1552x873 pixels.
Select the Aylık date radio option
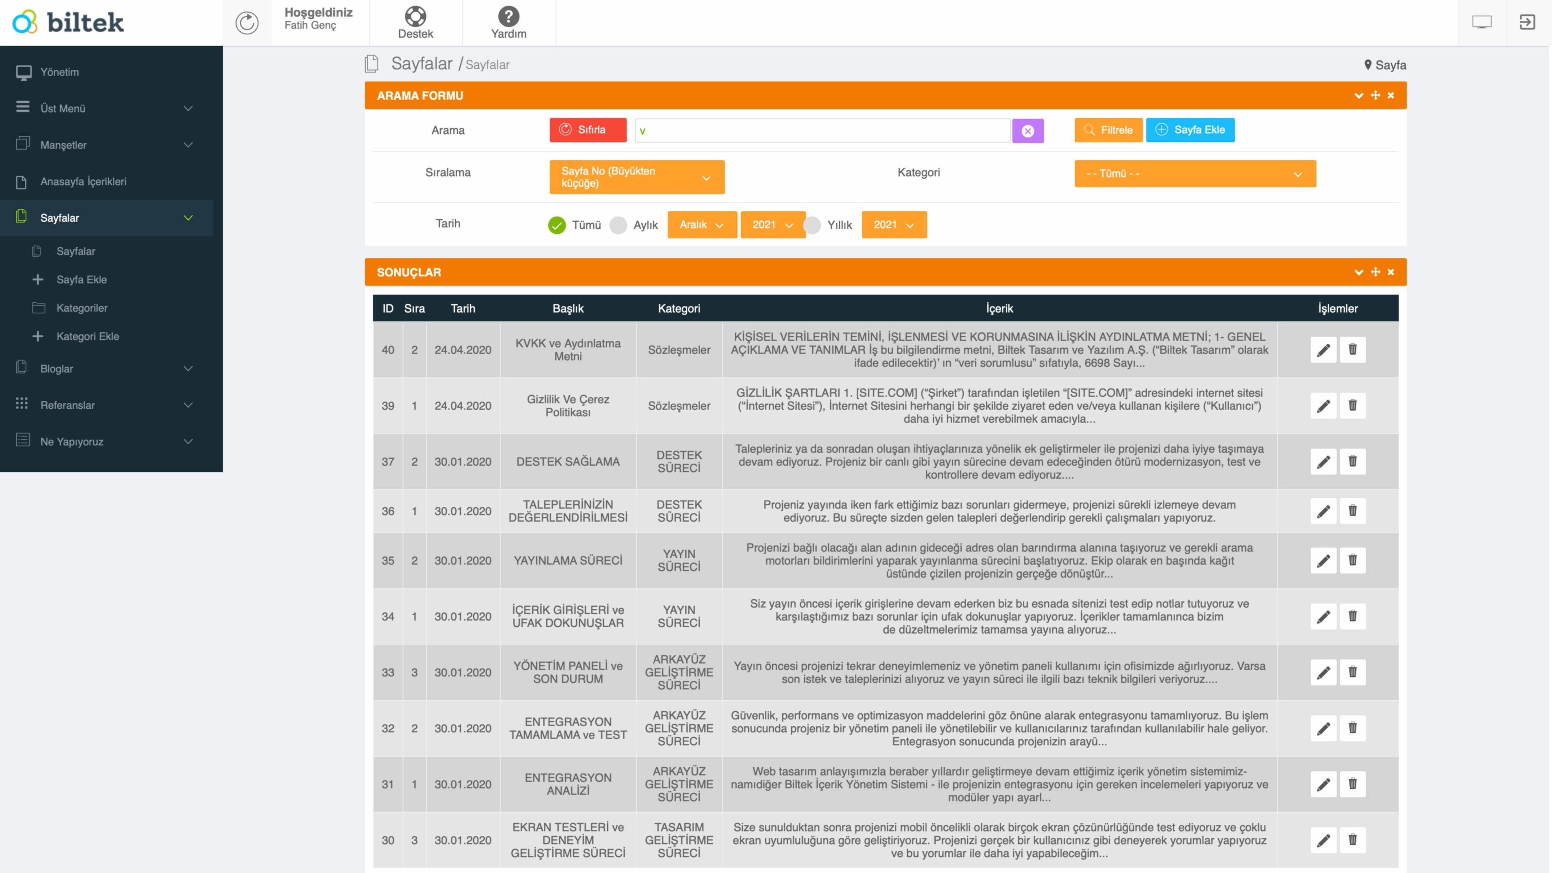click(618, 225)
